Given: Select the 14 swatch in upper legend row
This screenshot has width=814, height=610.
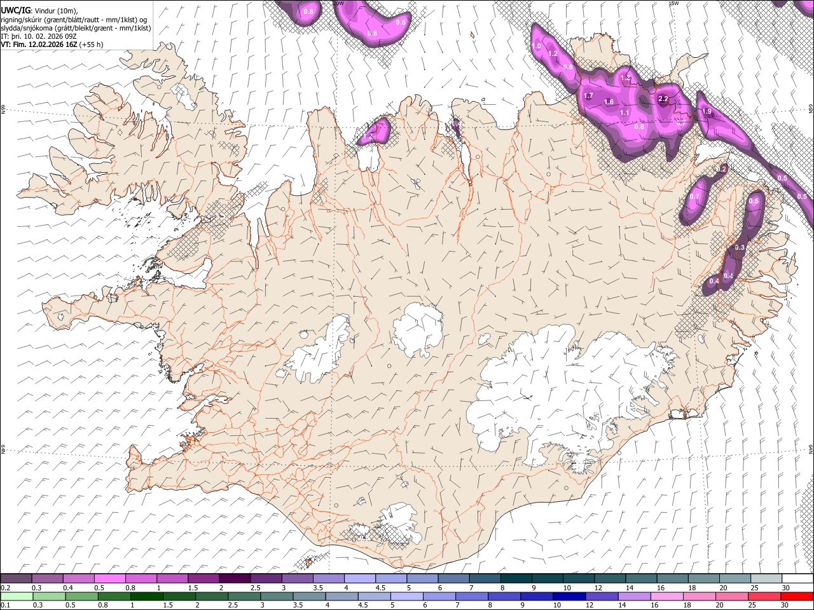Looking at the screenshot, I should 640,579.
